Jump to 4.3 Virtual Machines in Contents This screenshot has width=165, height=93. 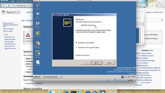(145, 80)
